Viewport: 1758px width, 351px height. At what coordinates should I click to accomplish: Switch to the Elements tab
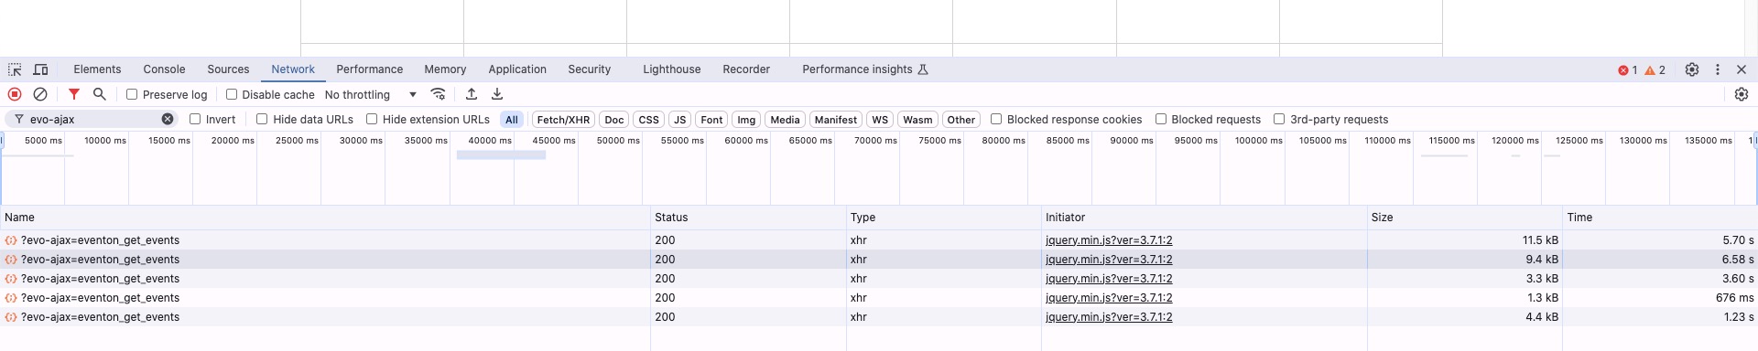point(97,69)
